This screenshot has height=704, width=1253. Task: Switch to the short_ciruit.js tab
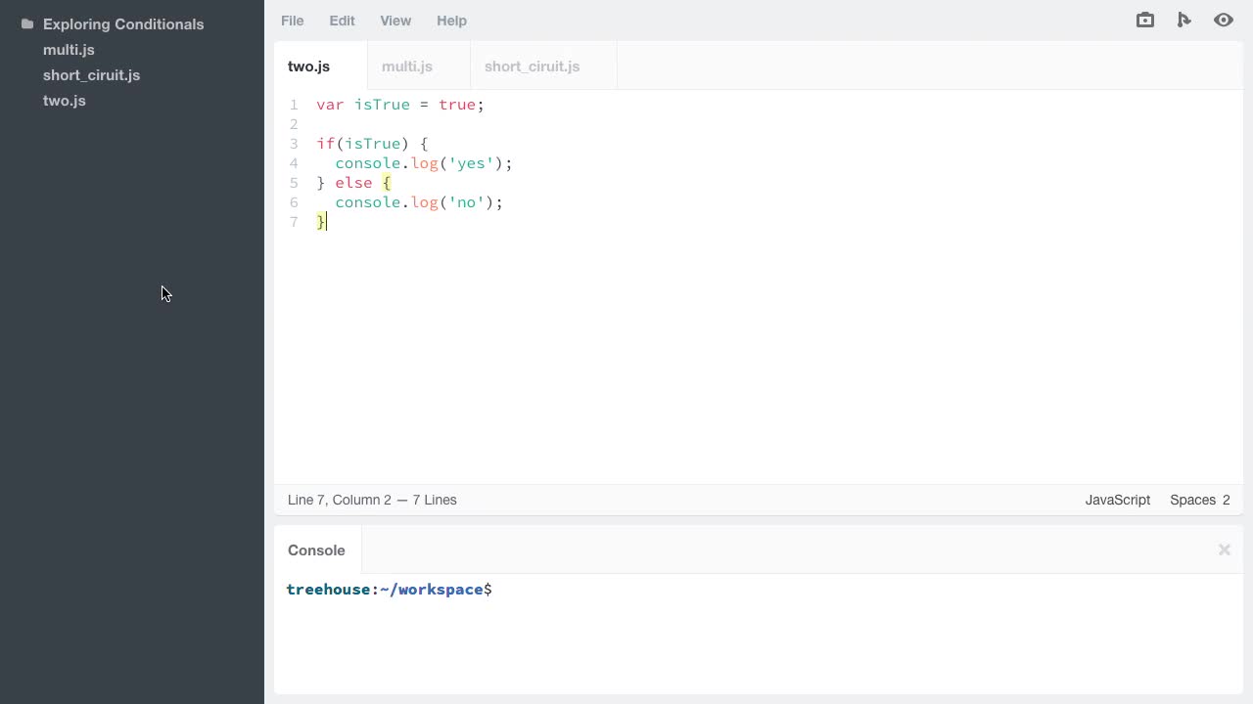click(532, 66)
